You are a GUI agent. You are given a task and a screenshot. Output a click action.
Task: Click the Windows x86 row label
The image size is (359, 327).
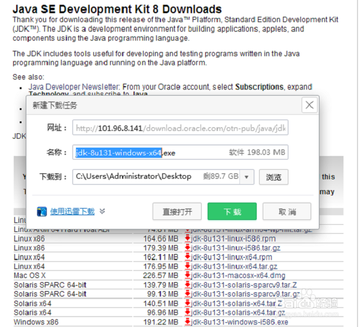(x=36, y=322)
